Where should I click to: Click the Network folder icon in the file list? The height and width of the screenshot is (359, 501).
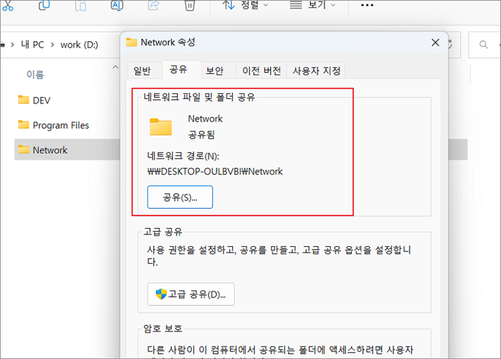24,150
